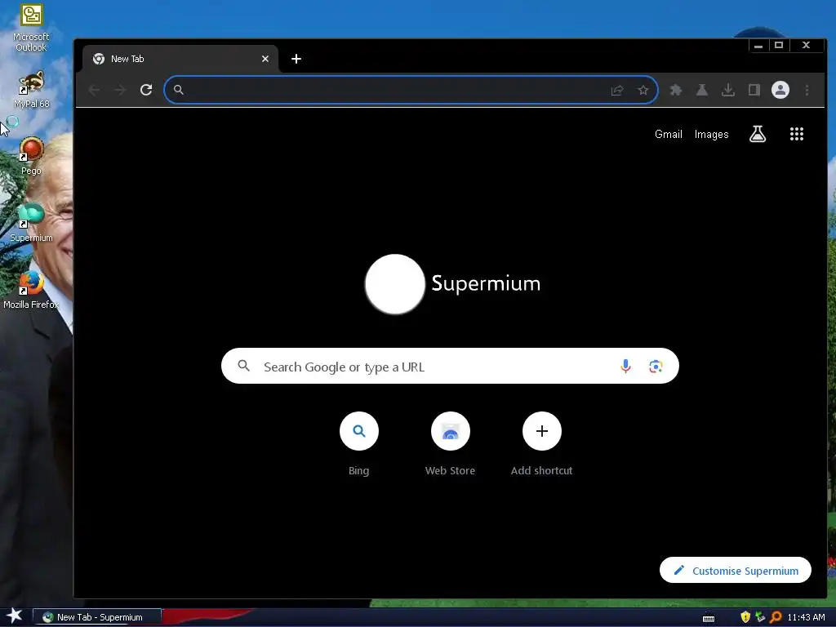Reload the page with the refresh icon

146,90
